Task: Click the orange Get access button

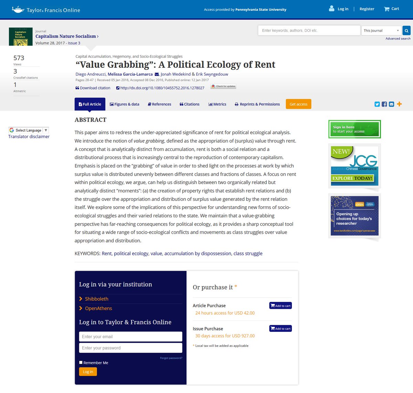Action: pyautogui.click(x=298, y=104)
